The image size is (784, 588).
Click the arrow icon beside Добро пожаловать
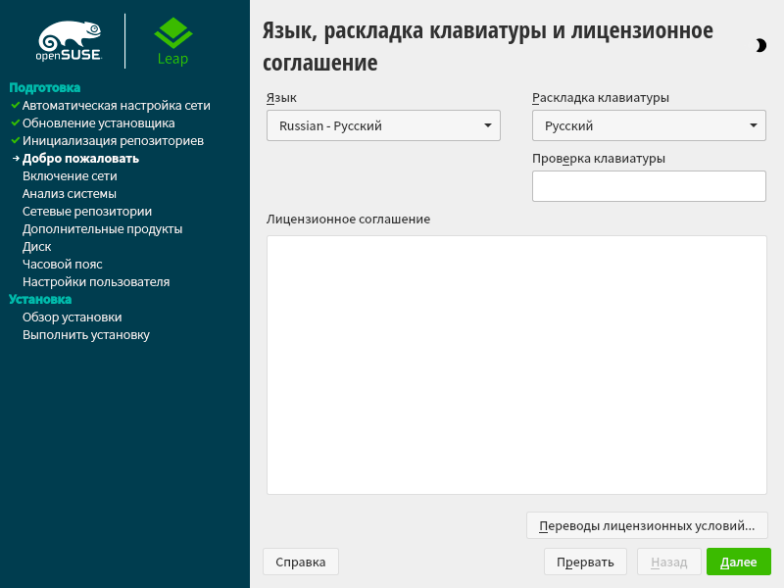coord(15,158)
